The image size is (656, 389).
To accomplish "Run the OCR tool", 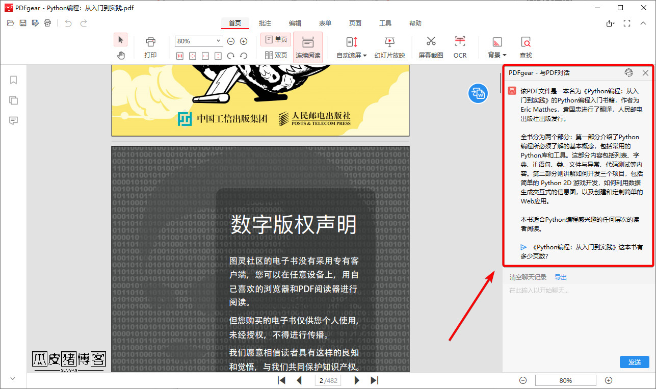I will click(x=460, y=47).
